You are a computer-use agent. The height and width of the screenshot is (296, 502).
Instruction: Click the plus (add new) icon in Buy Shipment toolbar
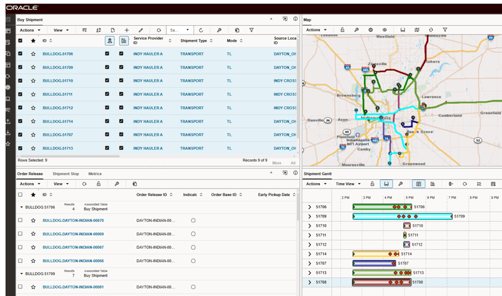[x=127, y=29]
